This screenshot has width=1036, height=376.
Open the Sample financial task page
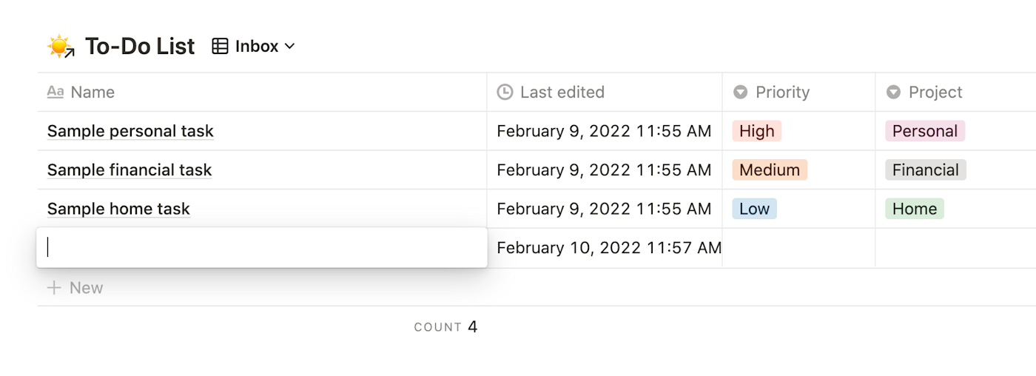[129, 170]
